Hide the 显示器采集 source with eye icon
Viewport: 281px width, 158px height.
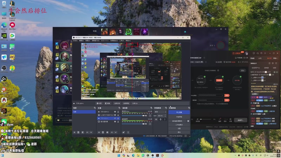[115, 122]
